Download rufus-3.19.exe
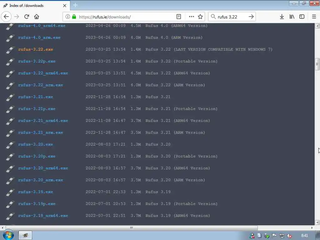 pyautogui.click(x=36, y=192)
